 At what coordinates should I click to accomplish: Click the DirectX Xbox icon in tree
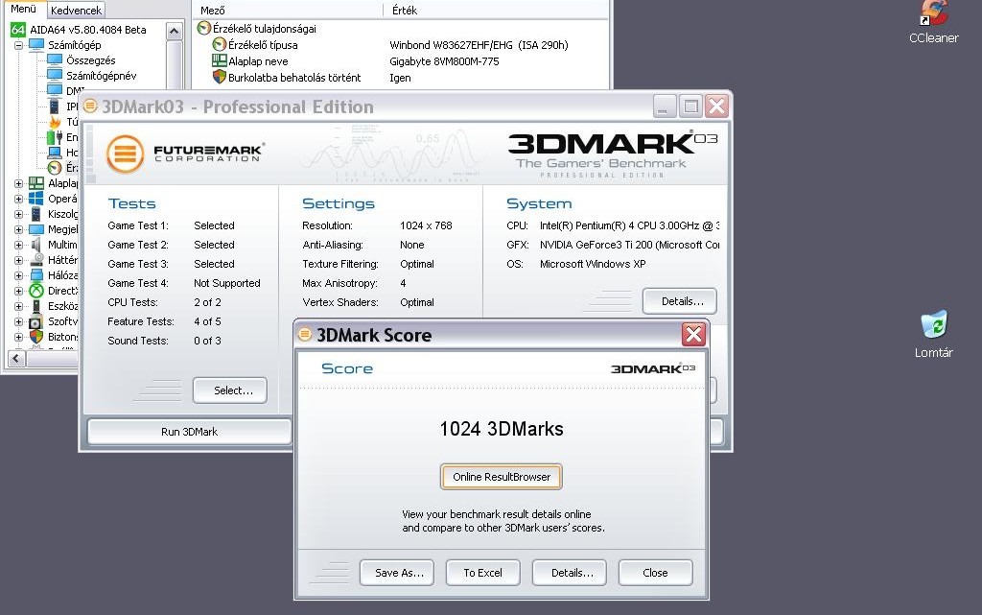(x=36, y=291)
